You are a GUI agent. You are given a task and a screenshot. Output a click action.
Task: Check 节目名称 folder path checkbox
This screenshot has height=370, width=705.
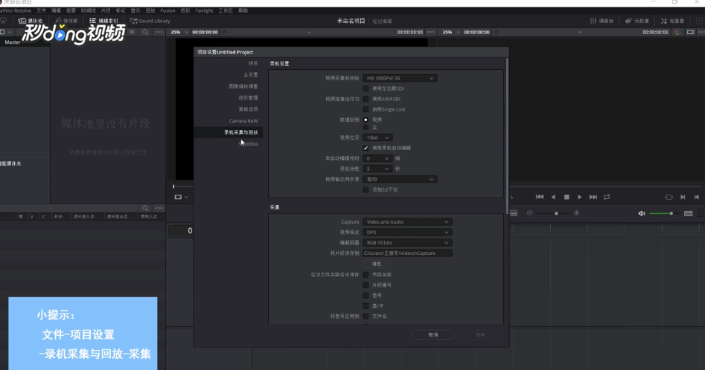point(366,274)
